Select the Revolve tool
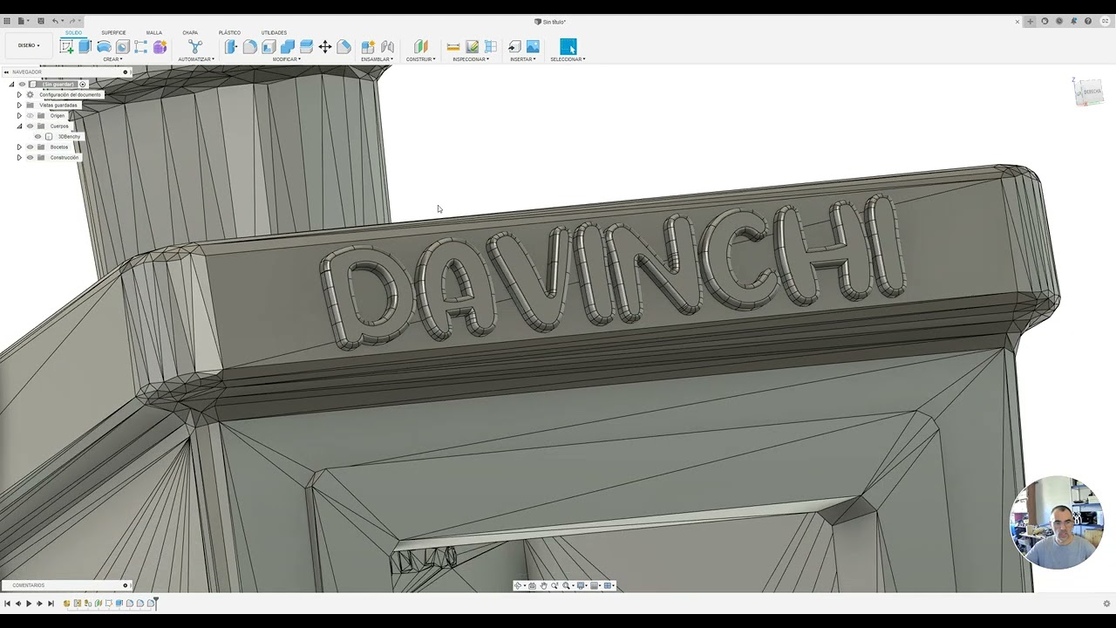1116x628 pixels. click(x=104, y=46)
